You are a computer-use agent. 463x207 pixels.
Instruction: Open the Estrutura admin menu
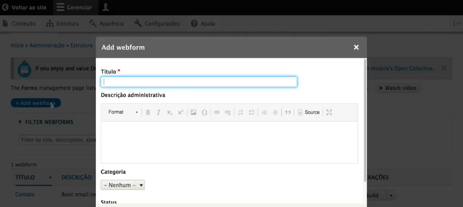62,23
